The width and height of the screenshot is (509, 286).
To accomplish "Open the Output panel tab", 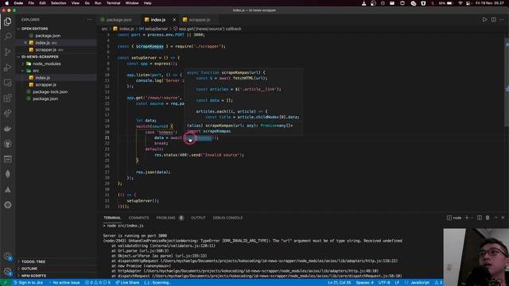I will point(198,218).
